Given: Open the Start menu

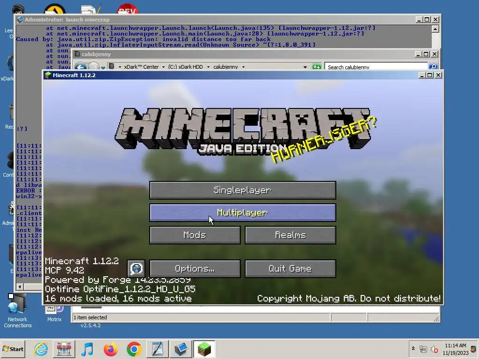Looking at the screenshot, I should [x=13, y=349].
